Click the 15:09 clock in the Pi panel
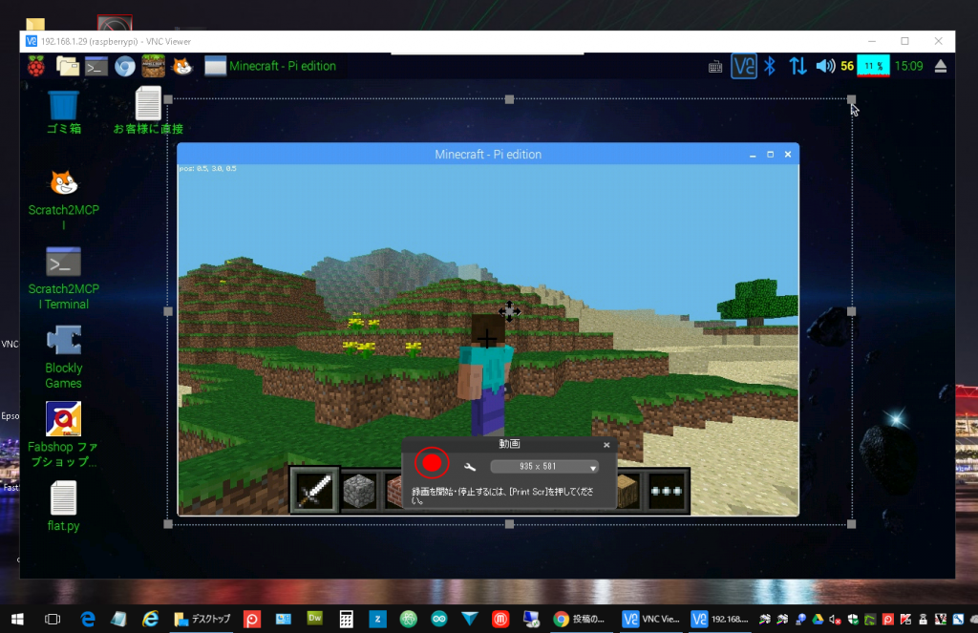Viewport: 978px width, 633px height. pos(909,66)
